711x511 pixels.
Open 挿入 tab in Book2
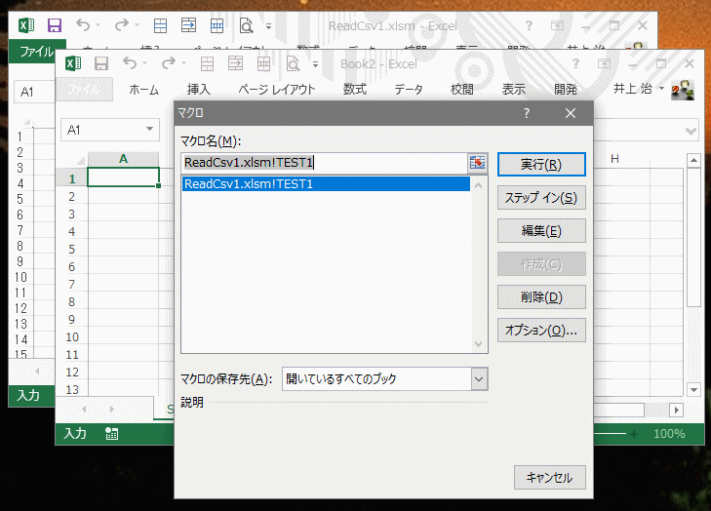[199, 90]
